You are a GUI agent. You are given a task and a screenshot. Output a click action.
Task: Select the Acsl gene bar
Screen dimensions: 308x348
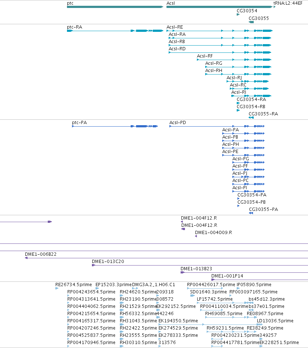[x=219, y=7]
